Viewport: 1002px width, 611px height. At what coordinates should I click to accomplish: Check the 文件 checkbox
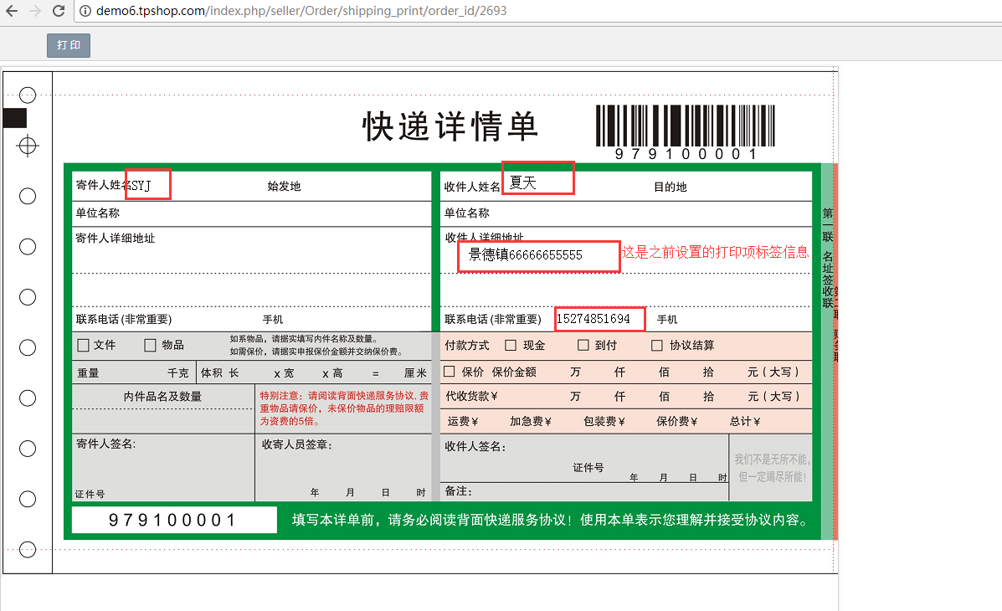[x=83, y=345]
